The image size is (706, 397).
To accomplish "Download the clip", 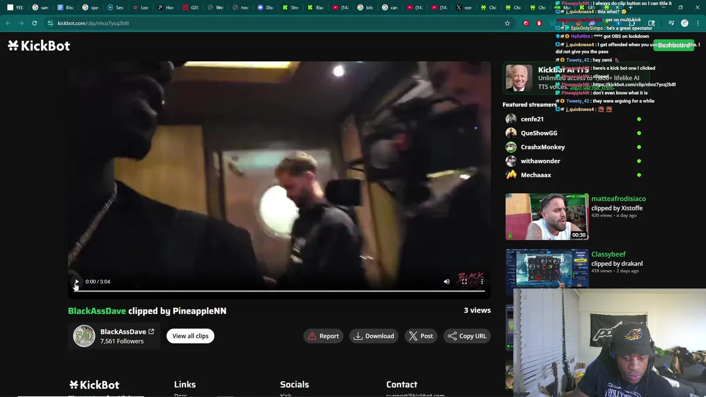I will pos(374,336).
